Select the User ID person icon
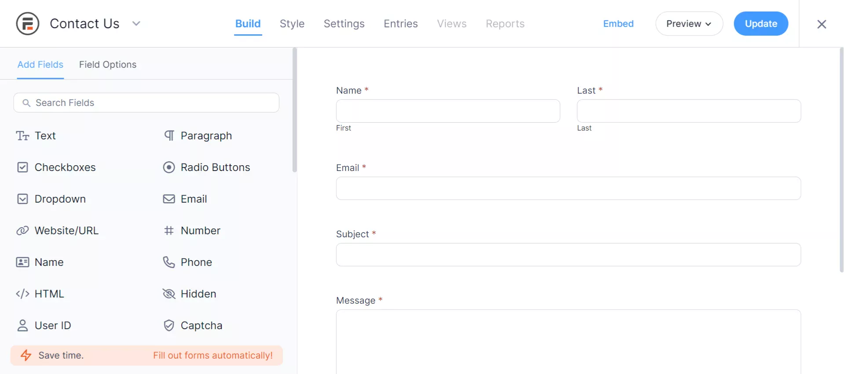The height and width of the screenshot is (374, 844). [22, 326]
